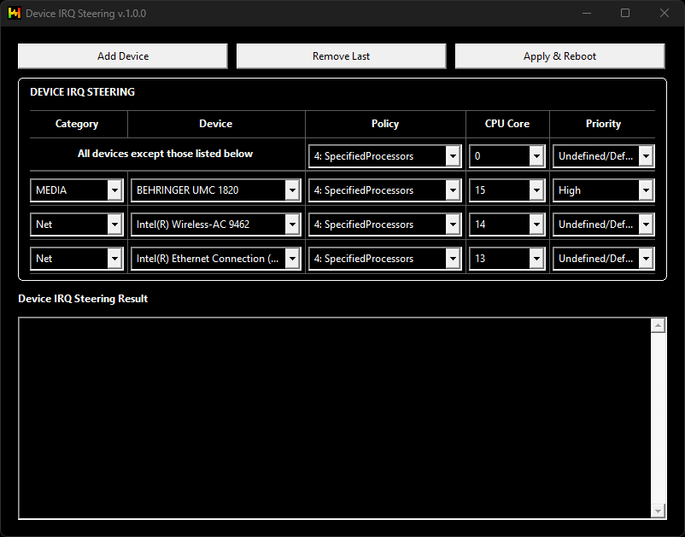The image size is (685, 537).
Task: Click the 'DEVICE IRQ STEERING' heading
Action: point(82,92)
